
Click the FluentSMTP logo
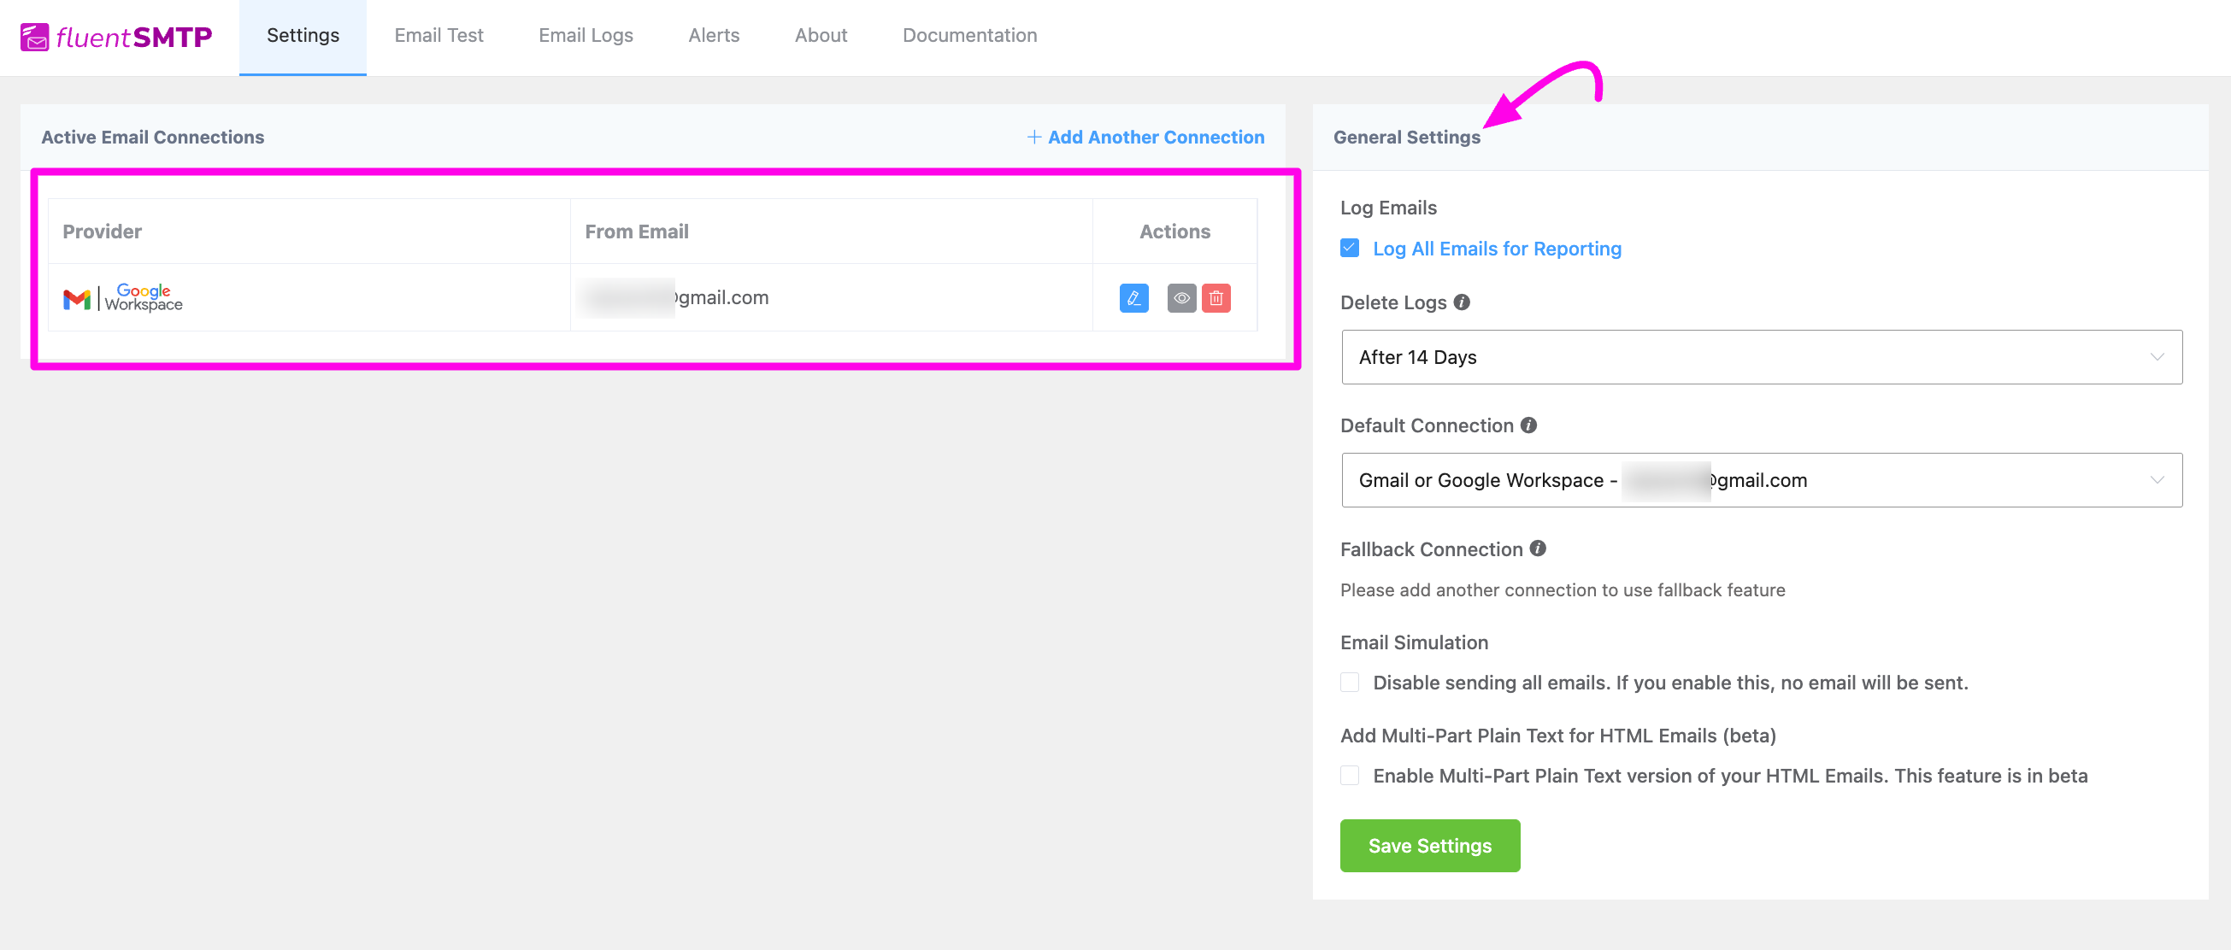(x=116, y=37)
